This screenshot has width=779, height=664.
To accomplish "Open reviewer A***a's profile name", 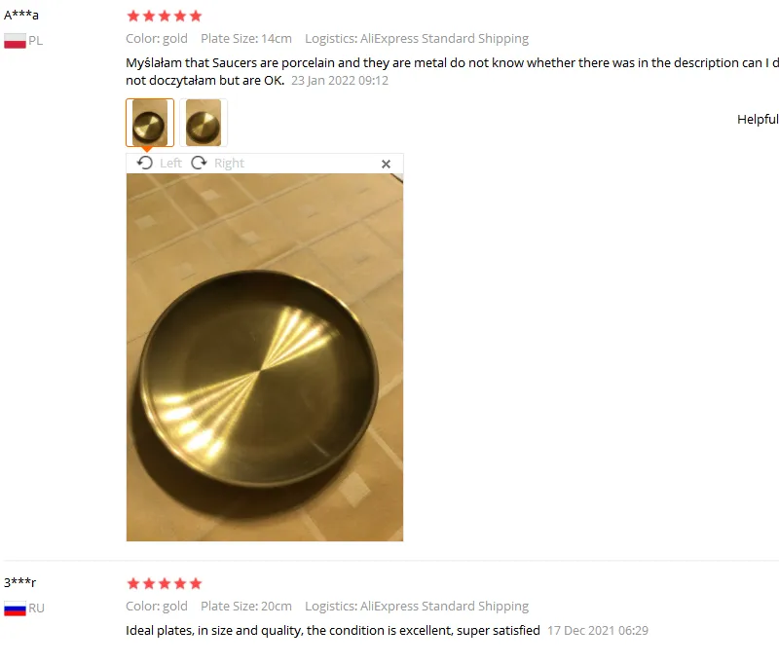I will pyautogui.click(x=21, y=15).
